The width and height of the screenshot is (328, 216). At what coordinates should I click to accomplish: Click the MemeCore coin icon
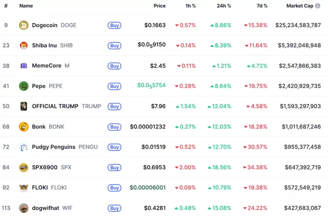[x=23, y=66]
